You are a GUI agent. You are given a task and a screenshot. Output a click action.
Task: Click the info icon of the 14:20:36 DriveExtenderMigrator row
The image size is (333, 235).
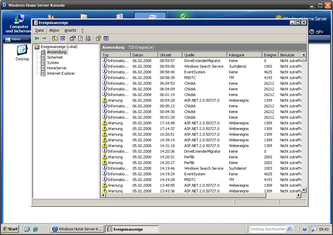pyautogui.click(x=104, y=151)
